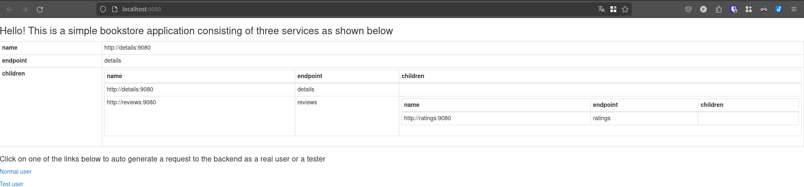Viewport: 804px width, 187px height.
Task: Bookmark this page with the star
Action: point(625,9)
